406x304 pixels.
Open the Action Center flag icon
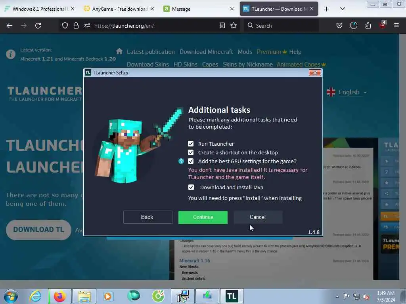[347, 296]
